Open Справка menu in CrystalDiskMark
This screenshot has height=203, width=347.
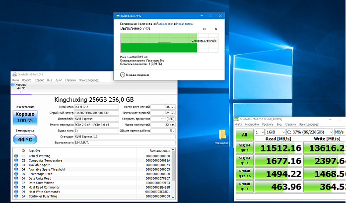point(290,125)
